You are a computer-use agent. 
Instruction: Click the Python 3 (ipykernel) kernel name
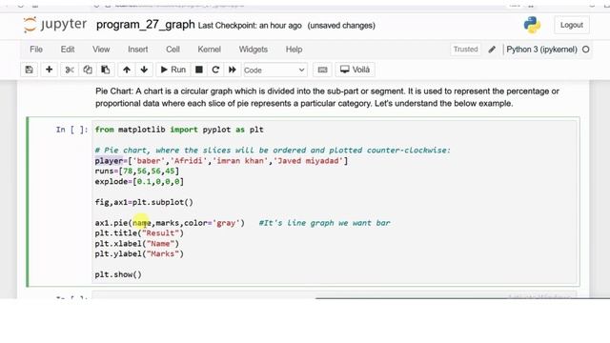point(541,50)
